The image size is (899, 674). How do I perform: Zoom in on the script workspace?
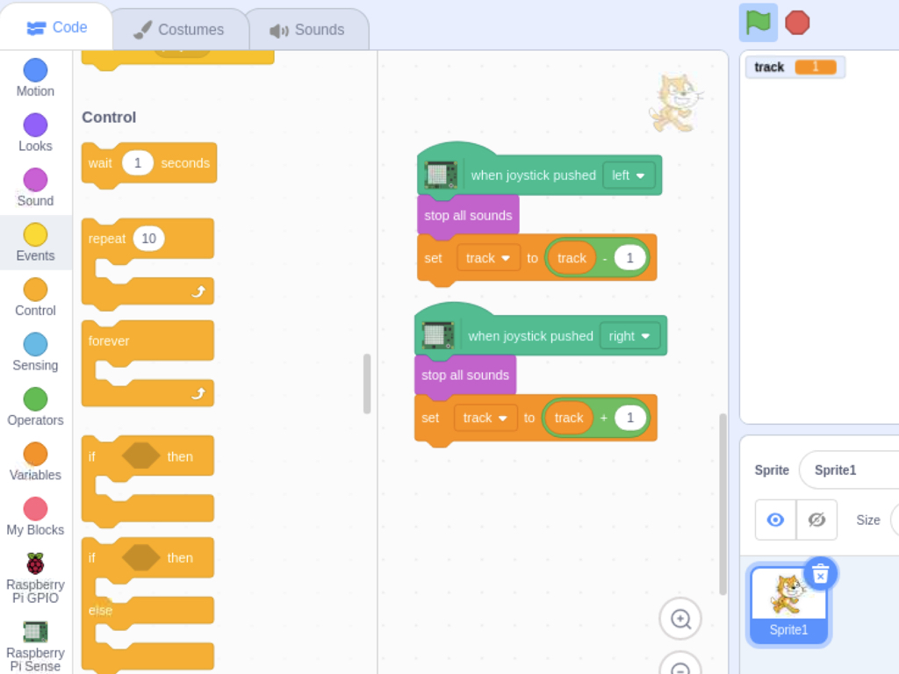coord(680,619)
